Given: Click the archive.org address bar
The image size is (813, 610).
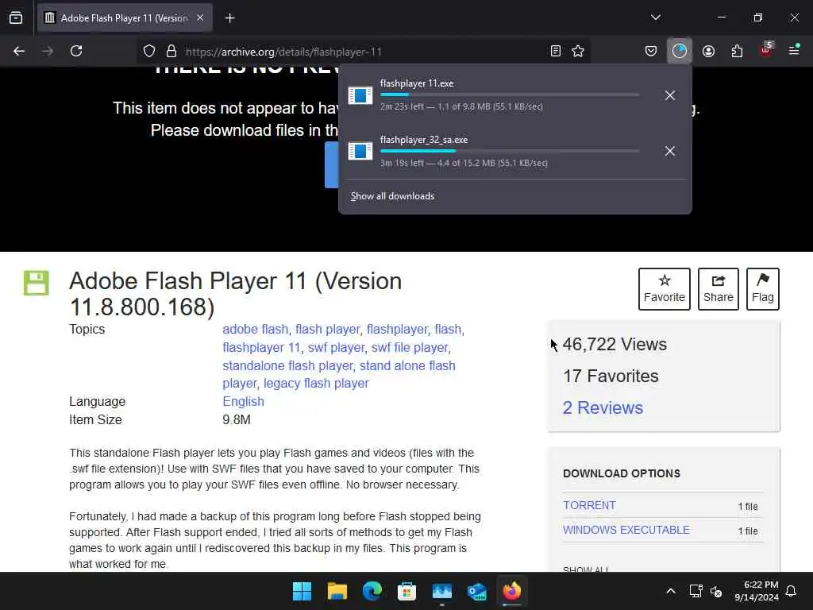Looking at the screenshot, I should pyautogui.click(x=363, y=52).
